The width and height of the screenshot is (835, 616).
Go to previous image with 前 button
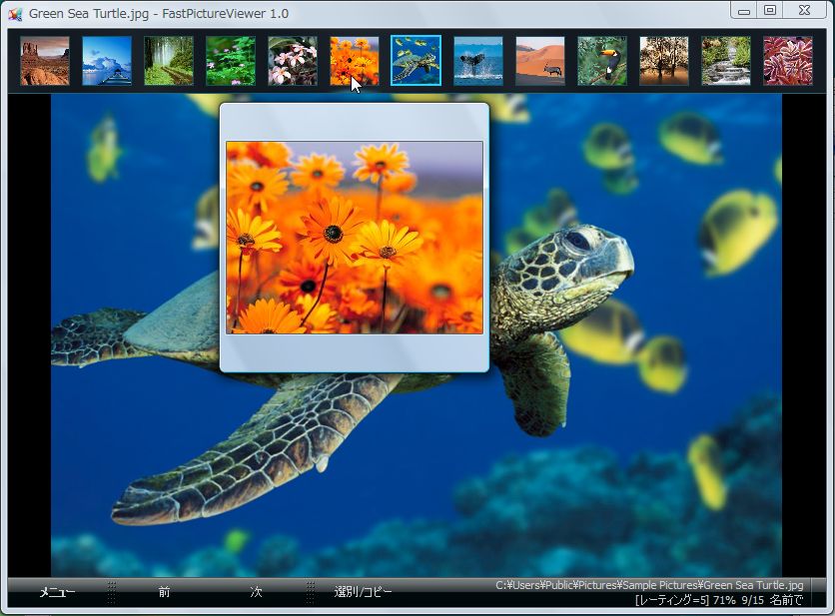click(x=164, y=592)
